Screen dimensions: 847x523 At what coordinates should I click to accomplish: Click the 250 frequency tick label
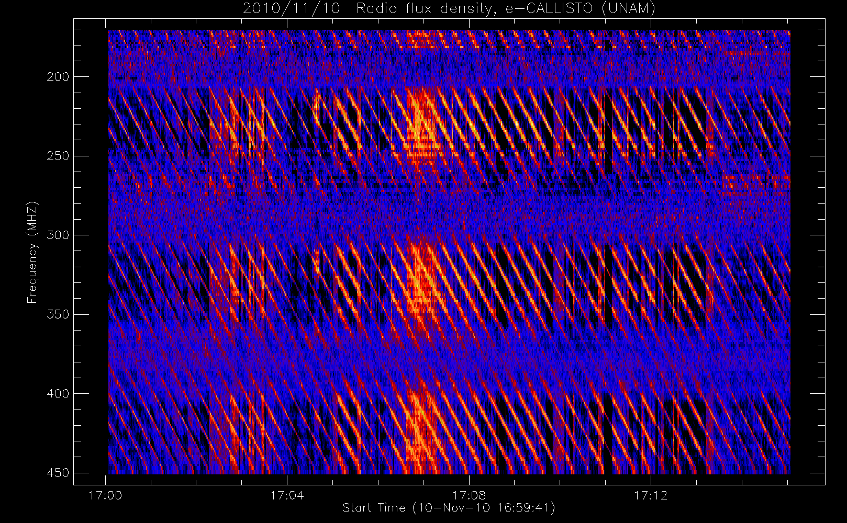(58, 156)
